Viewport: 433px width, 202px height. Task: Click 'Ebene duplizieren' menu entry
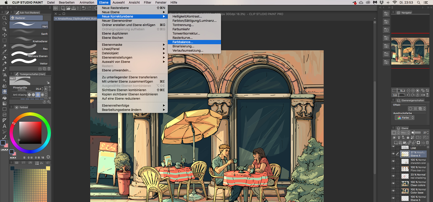(x=115, y=33)
